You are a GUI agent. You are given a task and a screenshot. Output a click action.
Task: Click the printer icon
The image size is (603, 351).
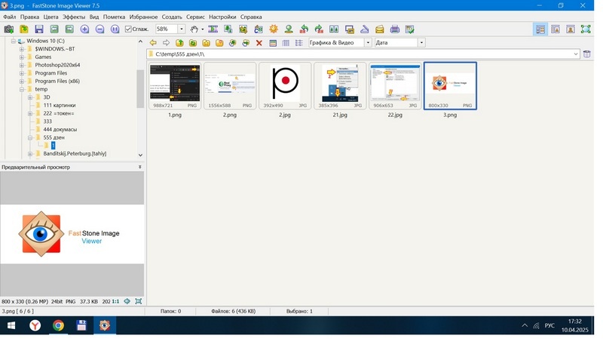394,29
